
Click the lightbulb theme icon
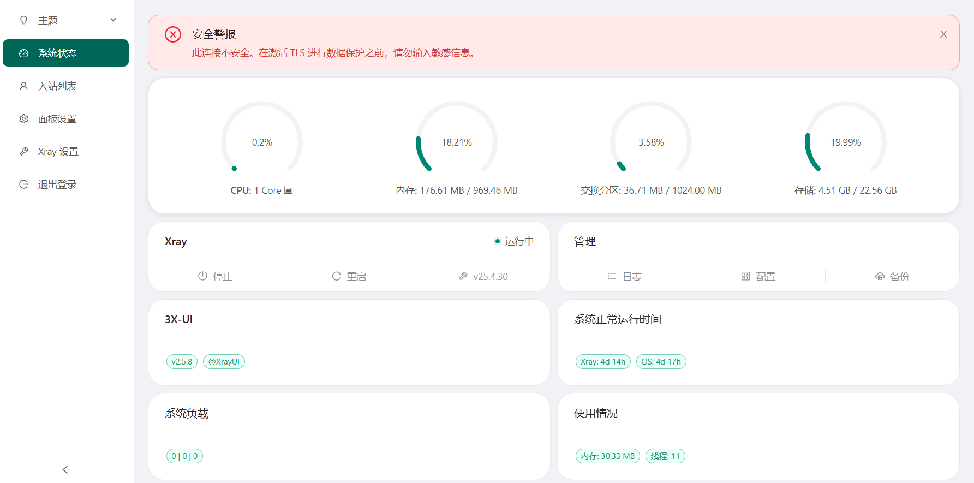tap(23, 21)
